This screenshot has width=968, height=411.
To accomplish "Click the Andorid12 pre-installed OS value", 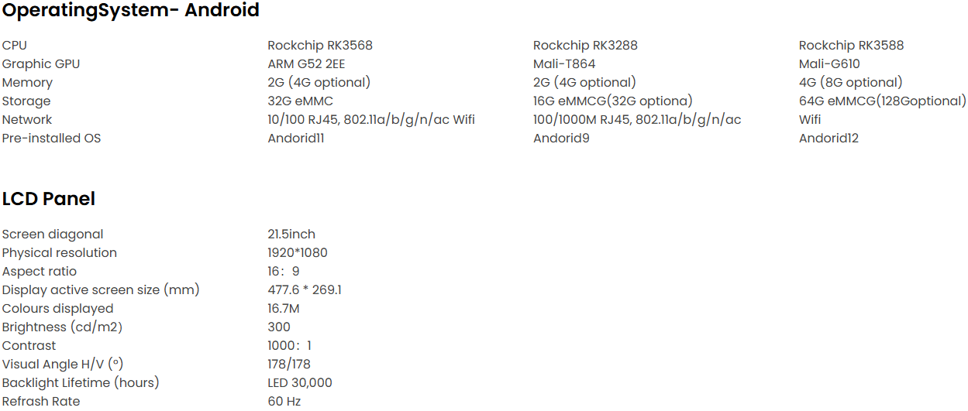I will [828, 139].
